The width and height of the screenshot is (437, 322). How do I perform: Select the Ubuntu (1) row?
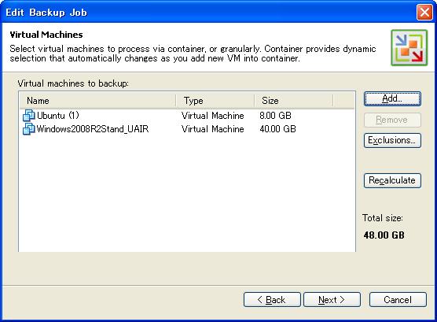point(187,116)
